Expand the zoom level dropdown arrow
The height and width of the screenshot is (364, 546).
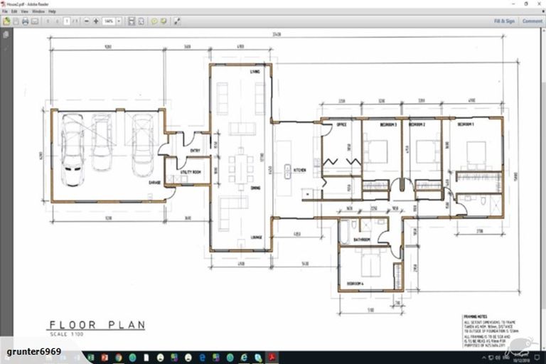(118, 21)
